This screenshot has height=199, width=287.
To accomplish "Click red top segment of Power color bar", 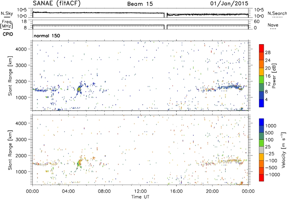I will (x=262, y=48).
